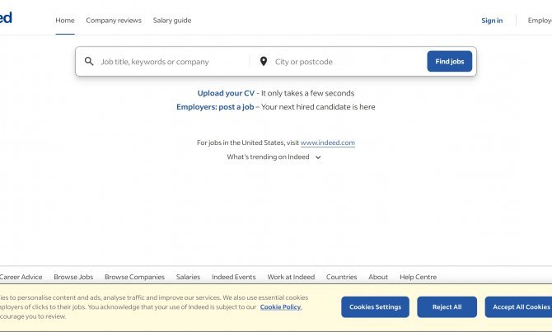Image resolution: width=552 pixels, height=332 pixels.
Task: Click the Sign in link
Action: (x=492, y=21)
